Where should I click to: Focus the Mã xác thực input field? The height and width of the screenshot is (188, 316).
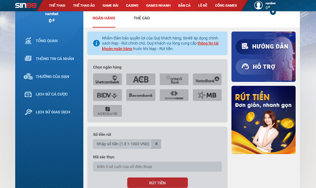click(157, 166)
